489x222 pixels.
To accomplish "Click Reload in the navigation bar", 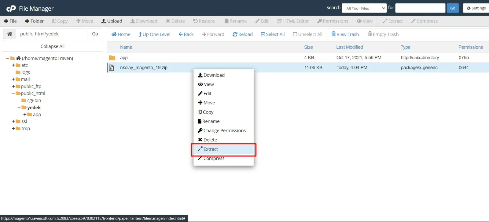I will point(242,34).
